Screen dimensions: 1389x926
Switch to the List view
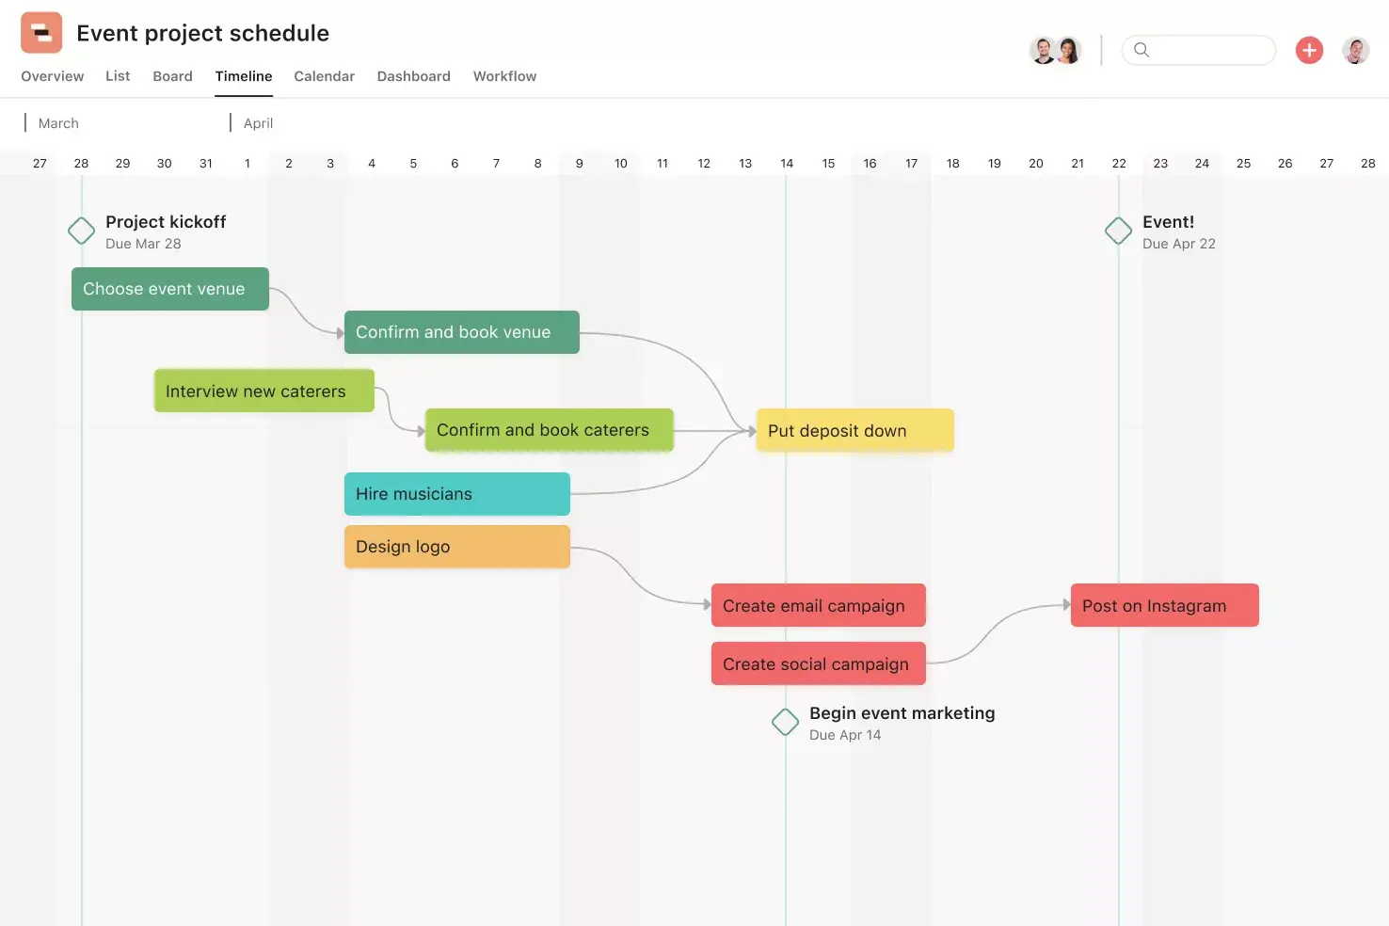point(118,76)
